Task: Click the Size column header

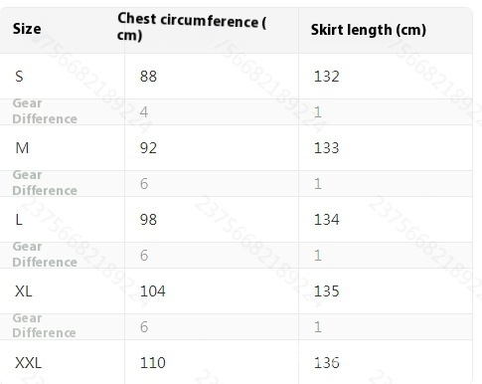Action: click(x=27, y=29)
